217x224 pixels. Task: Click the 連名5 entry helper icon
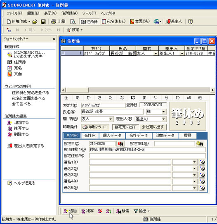[x=202, y=188]
